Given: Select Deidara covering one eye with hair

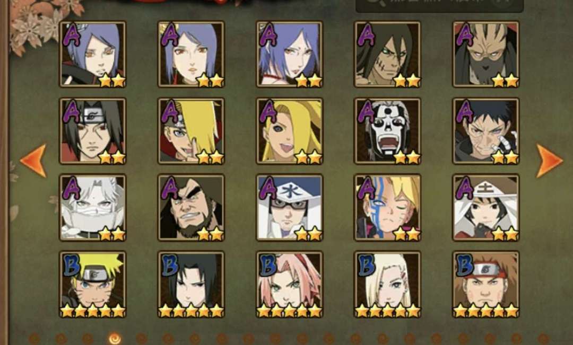Looking at the screenshot, I should point(191,131).
